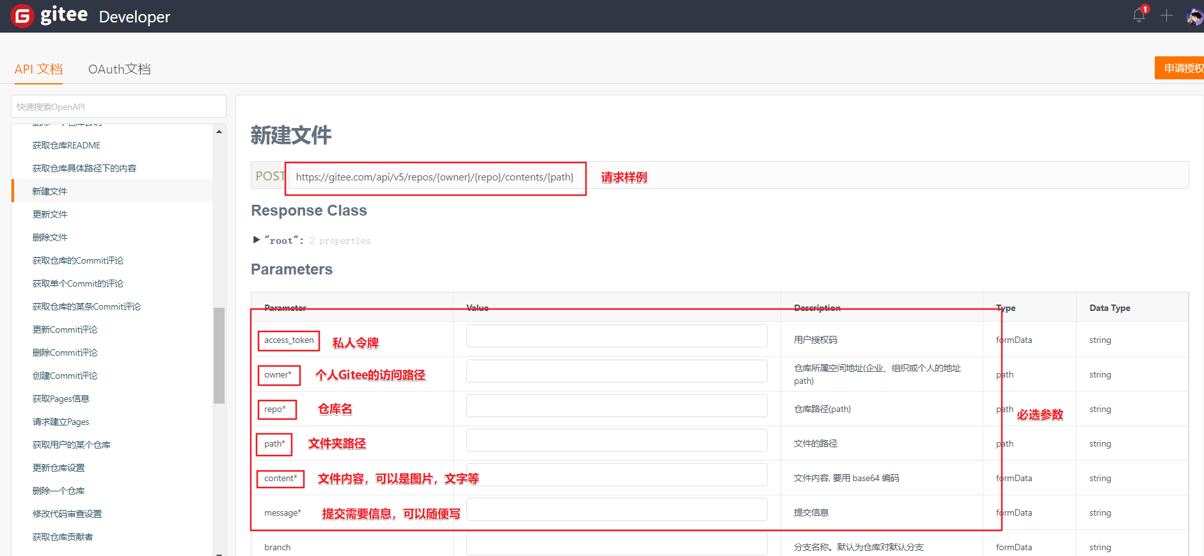
Task: Click the Response Class heading
Action: pos(309,210)
